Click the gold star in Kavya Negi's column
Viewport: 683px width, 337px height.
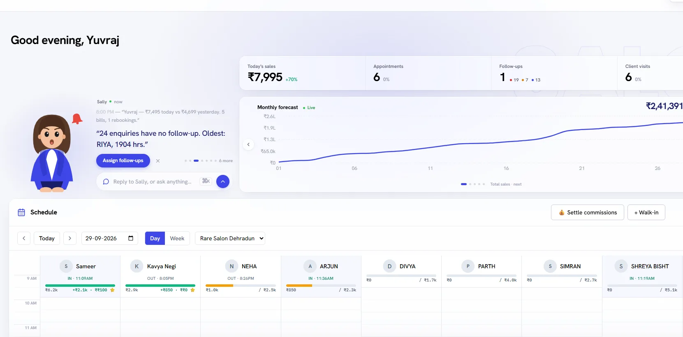192,290
